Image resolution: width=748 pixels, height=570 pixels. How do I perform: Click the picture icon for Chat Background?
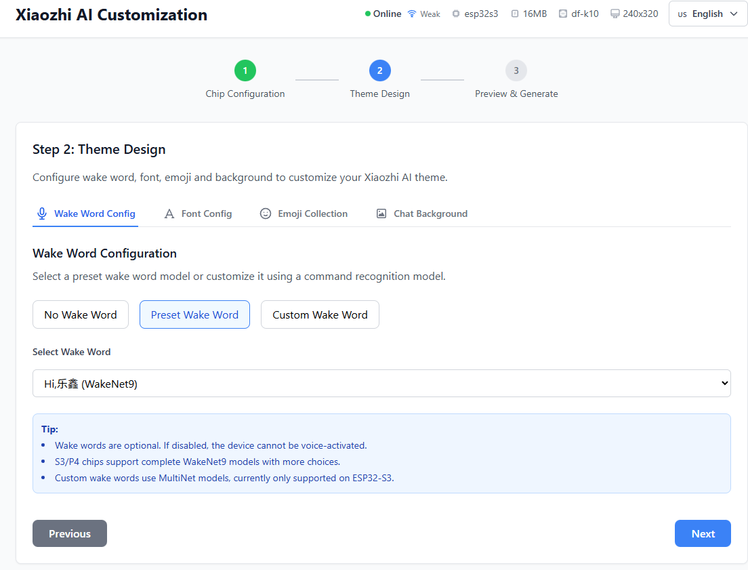tap(381, 213)
